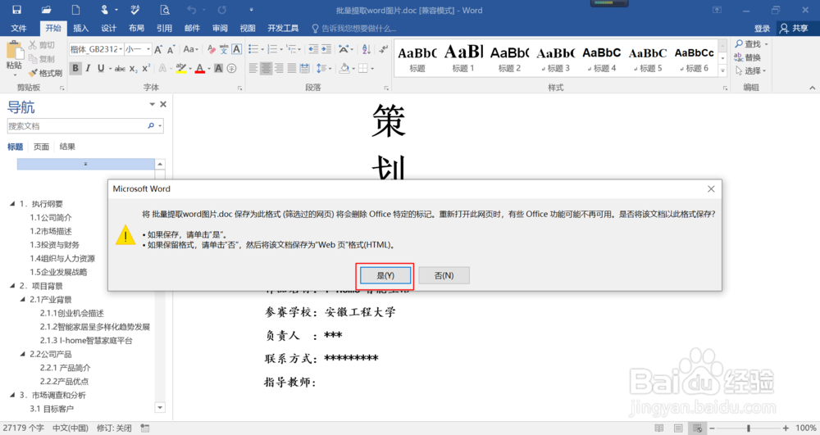
Task: Collapse the 2. 项目背景 heading
Action: point(12,286)
